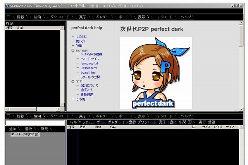Image resolution: width=248 pixels, height=165 pixels.
Task: Click the 追加 button
Action: click(13, 129)
